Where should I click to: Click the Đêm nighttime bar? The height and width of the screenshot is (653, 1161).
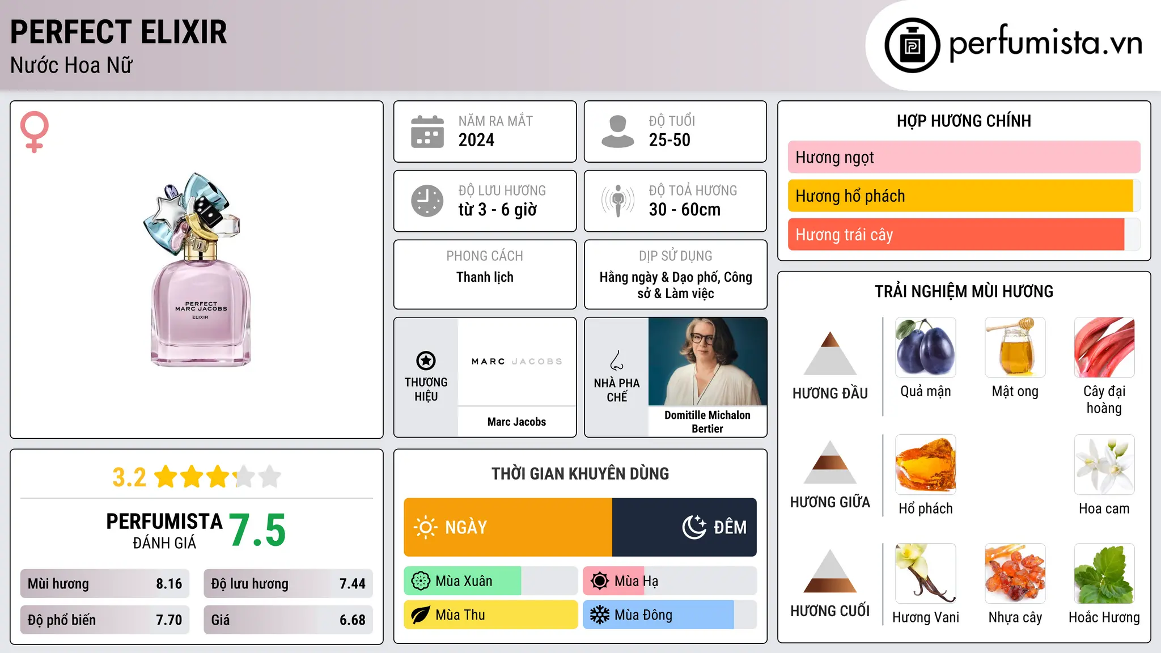coord(684,527)
